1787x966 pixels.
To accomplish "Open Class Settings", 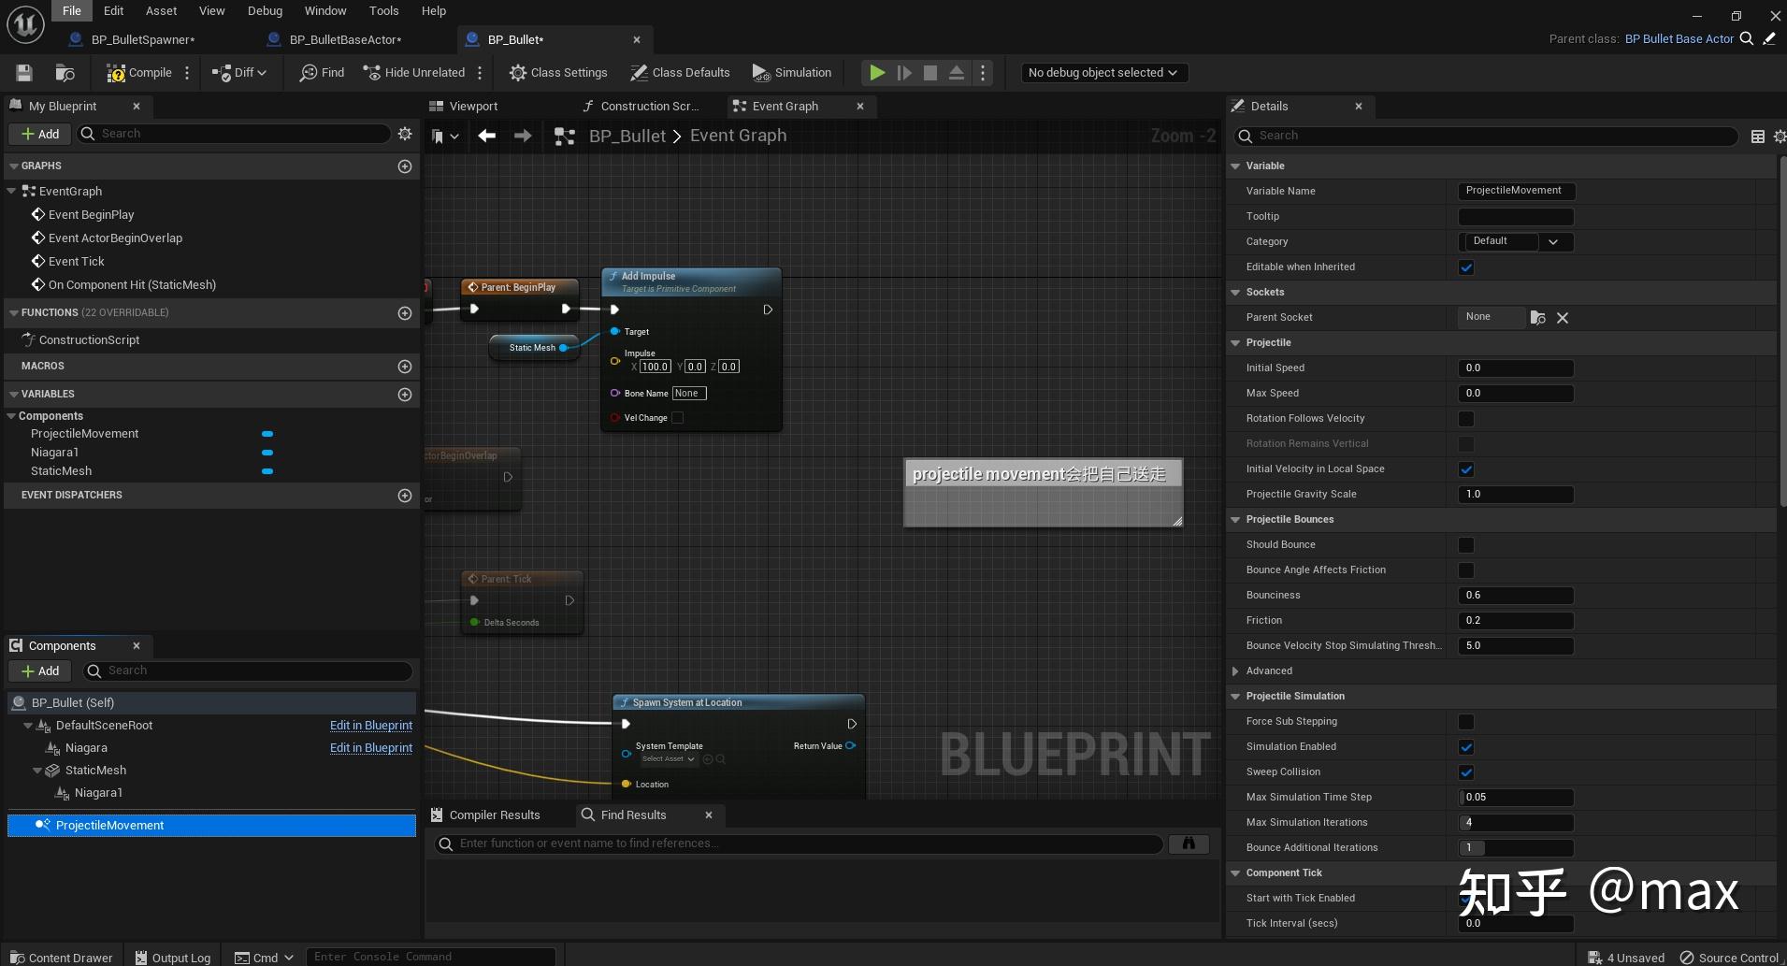I will tap(558, 73).
